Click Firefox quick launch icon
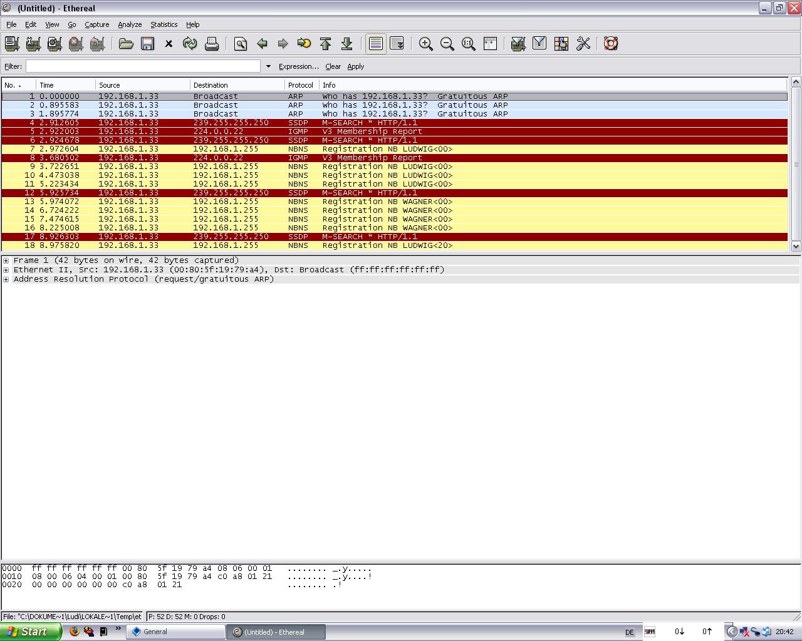This screenshot has height=641, width=802. click(75, 632)
